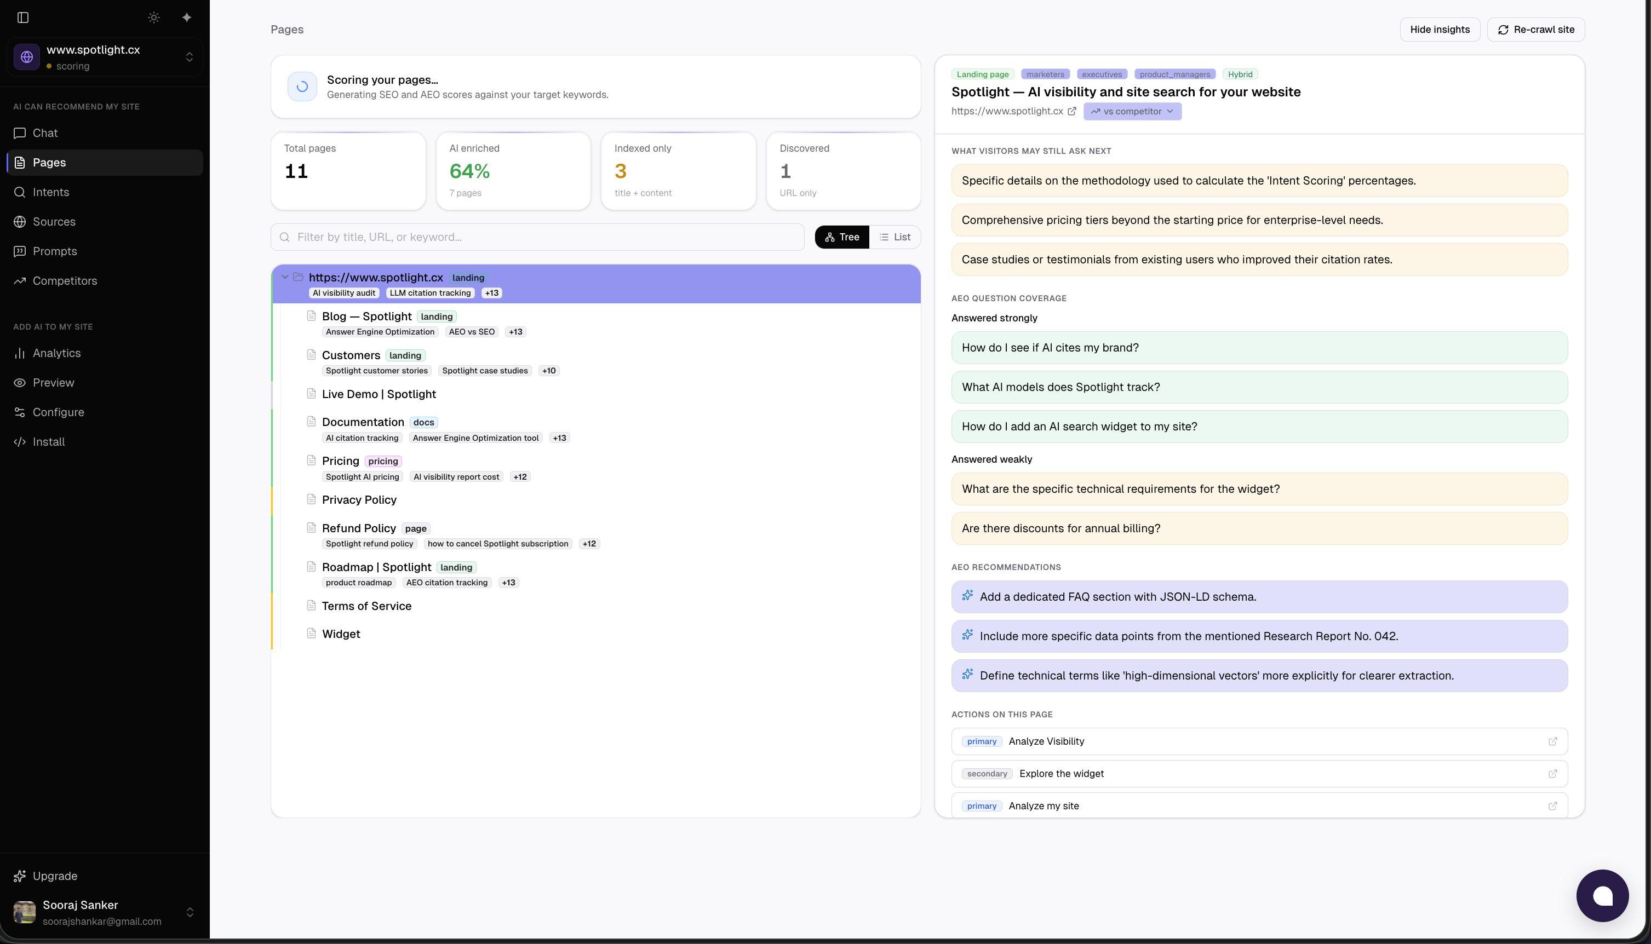1651x944 pixels.
Task: Select the Tree view toggle
Action: (x=842, y=237)
